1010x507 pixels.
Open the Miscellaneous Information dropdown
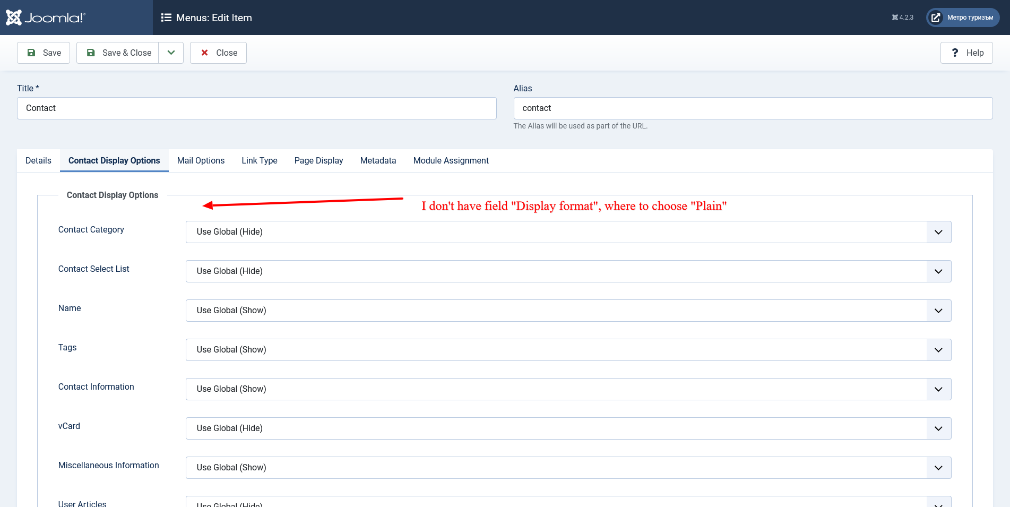(568, 468)
